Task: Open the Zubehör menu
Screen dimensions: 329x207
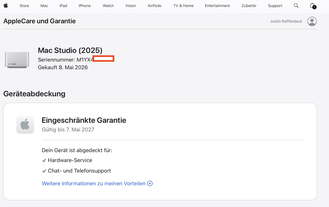Action: click(x=249, y=6)
